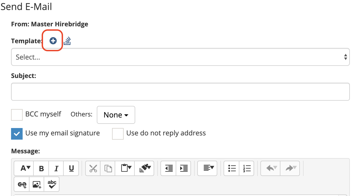Screen dimensions: 353x196
Task: Click the scissors cut icon
Action: 93,168
